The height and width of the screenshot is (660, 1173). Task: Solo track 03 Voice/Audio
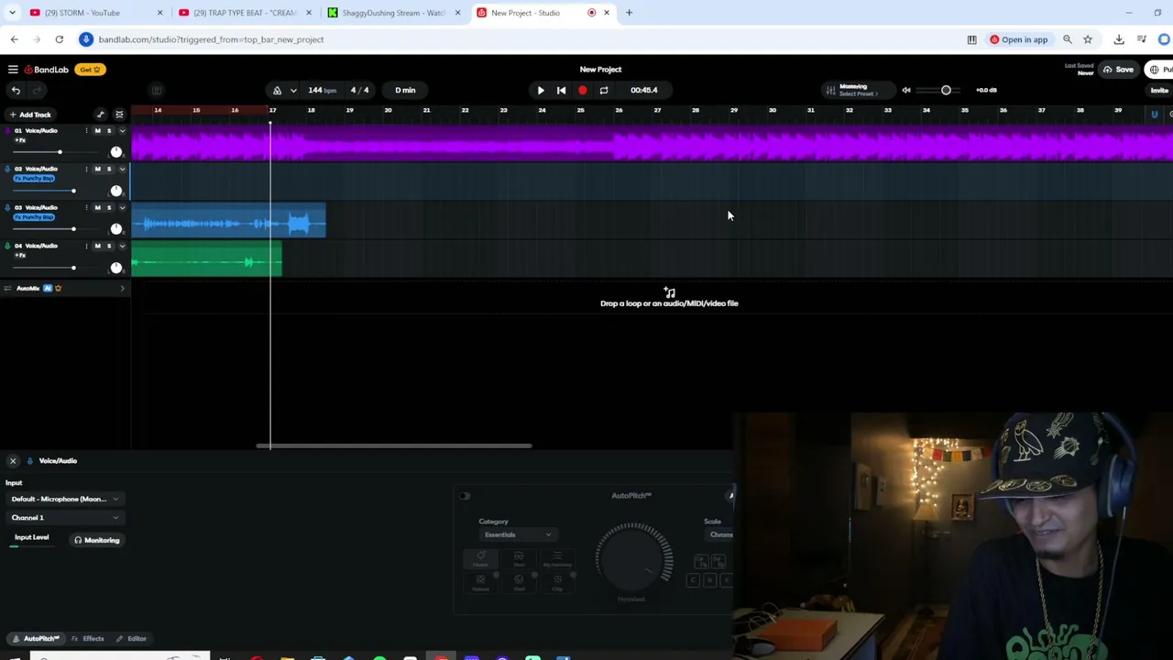coord(109,208)
